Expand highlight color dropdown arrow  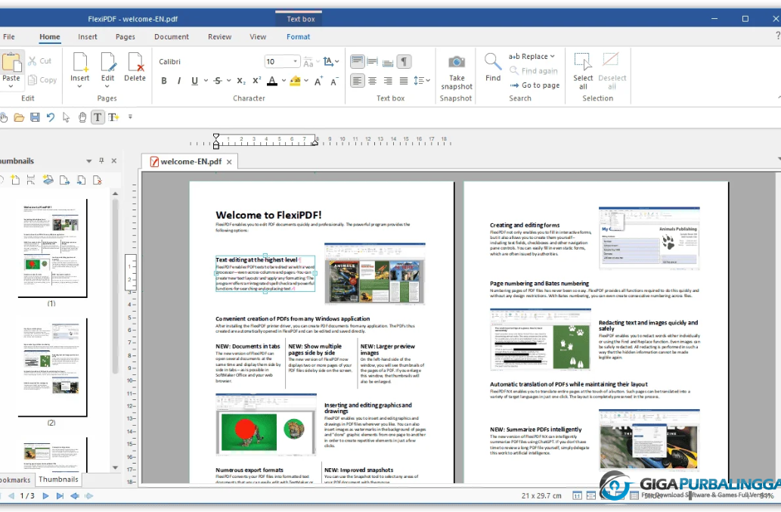coord(306,81)
